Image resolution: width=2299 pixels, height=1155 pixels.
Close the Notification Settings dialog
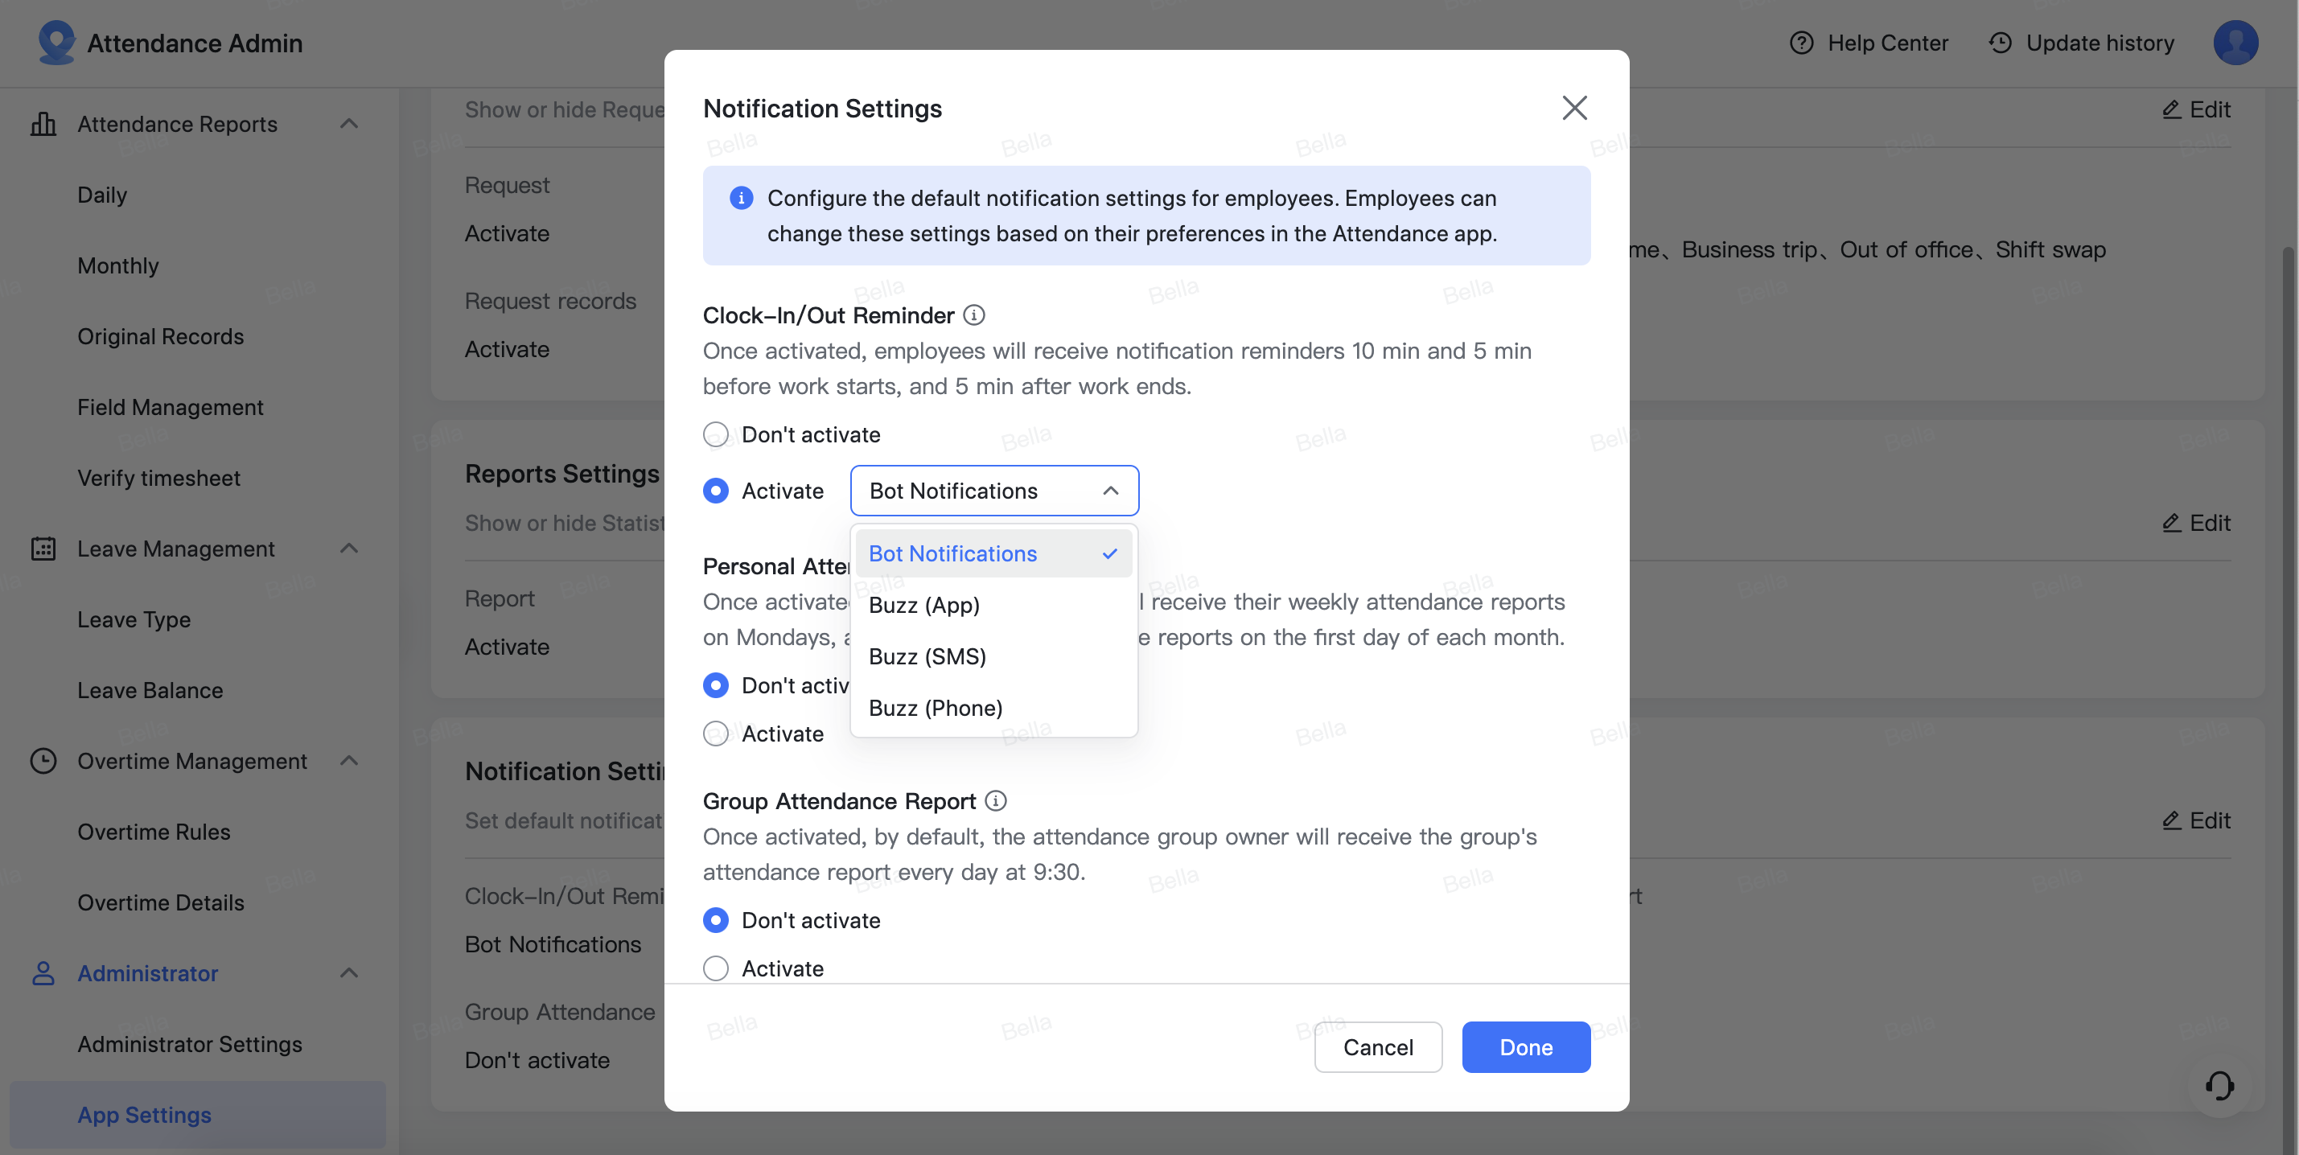pos(1574,108)
